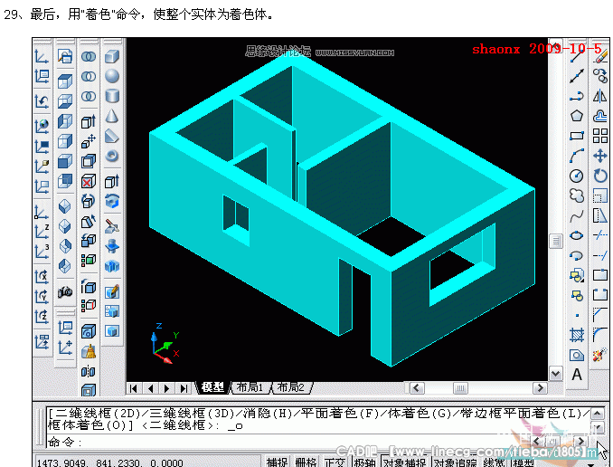
Task: Toggle 线宽 lineweight display
Action: (495, 462)
